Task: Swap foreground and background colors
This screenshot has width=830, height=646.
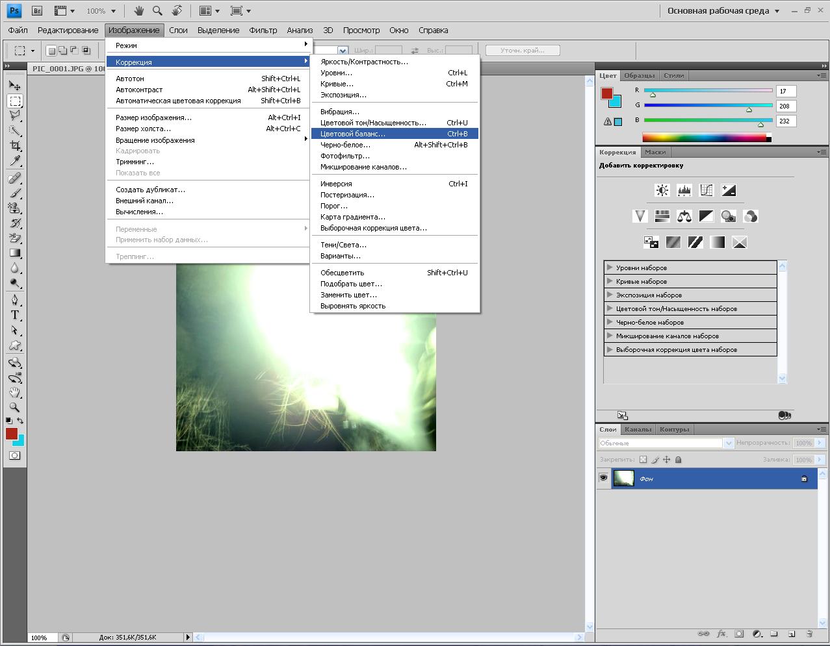Action: 21,421
